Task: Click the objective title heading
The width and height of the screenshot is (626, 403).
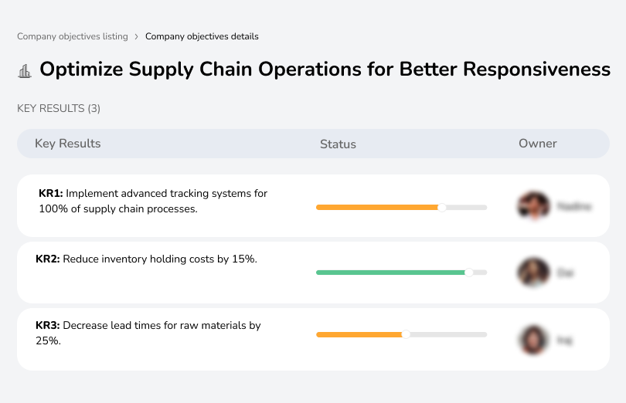Action: [x=325, y=69]
